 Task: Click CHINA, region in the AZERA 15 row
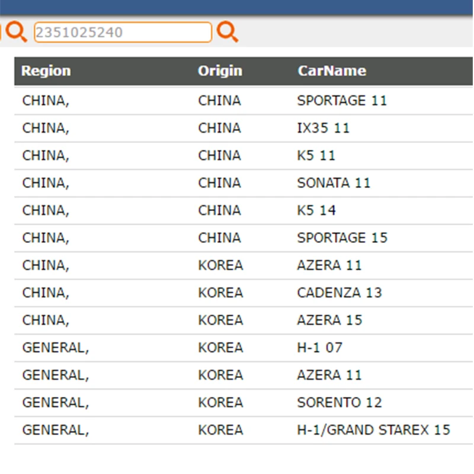tap(46, 320)
